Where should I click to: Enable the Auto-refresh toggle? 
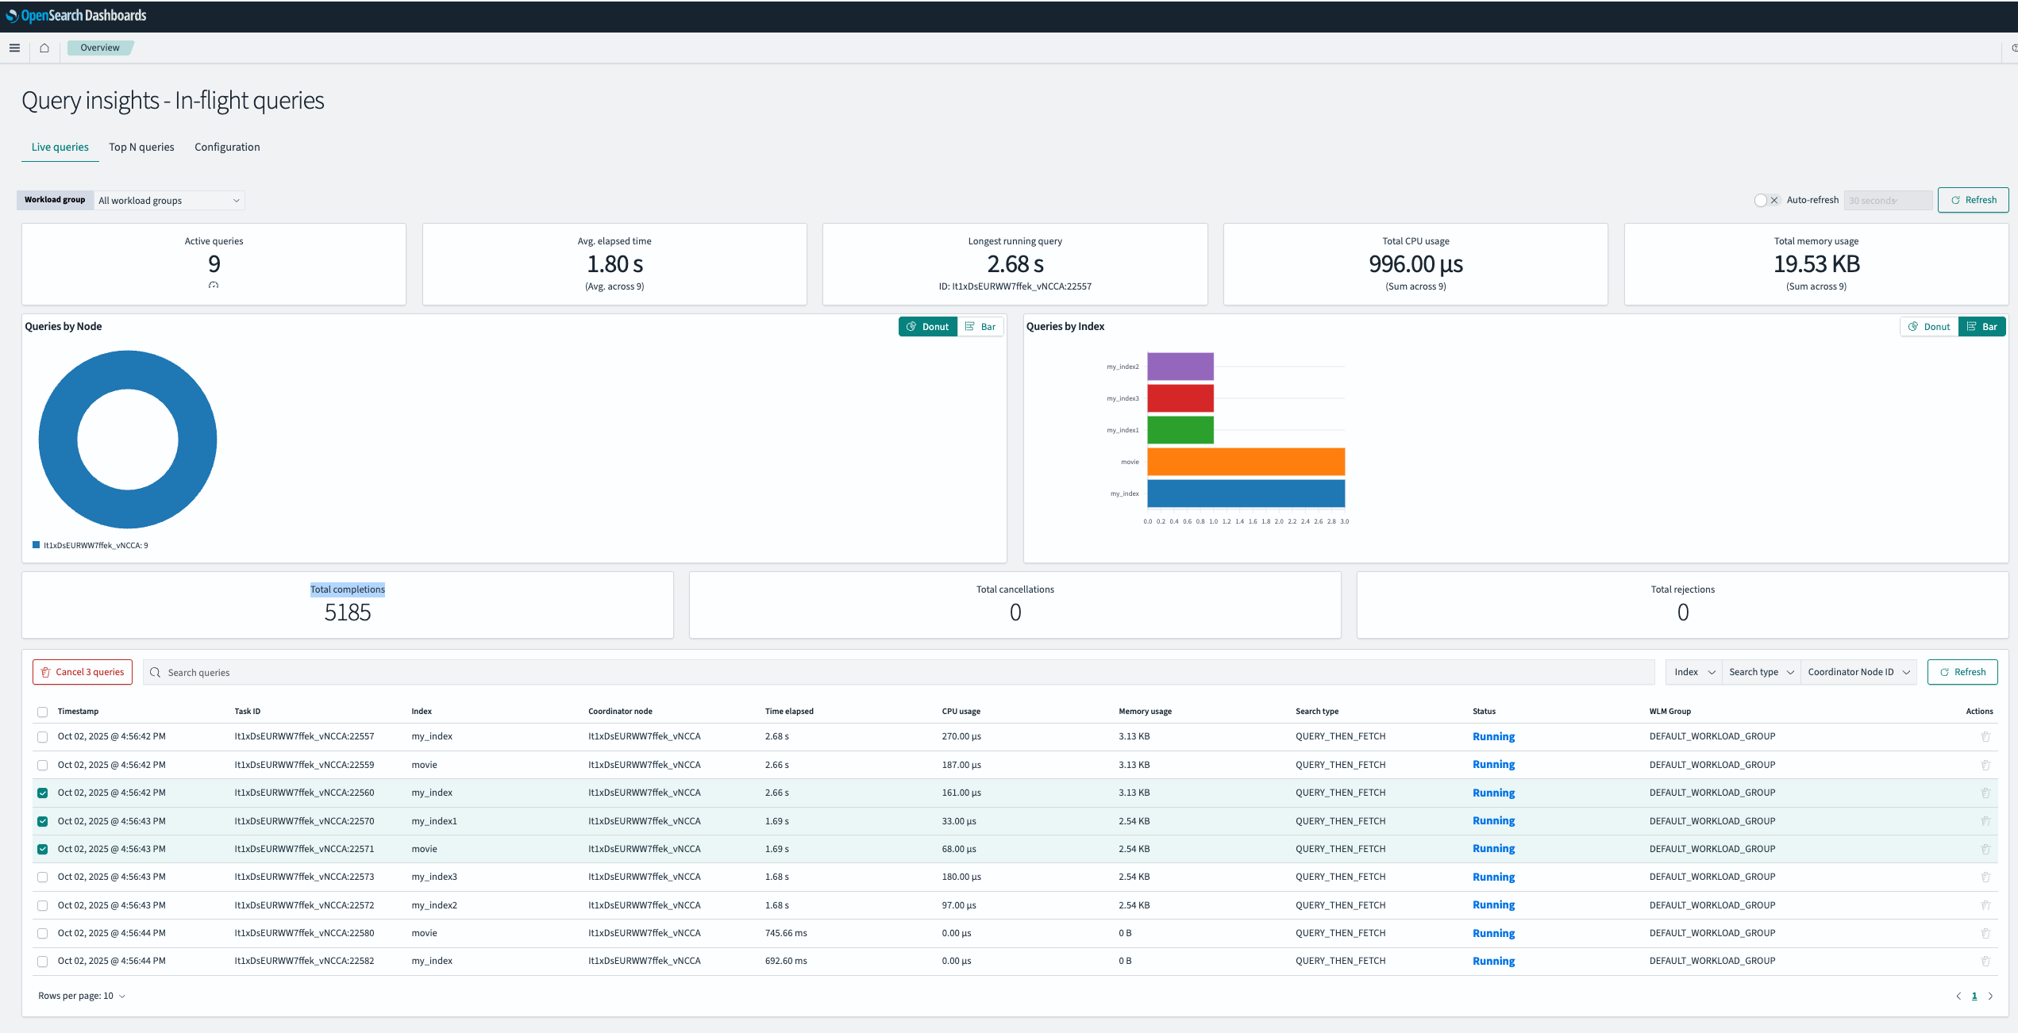1760,200
